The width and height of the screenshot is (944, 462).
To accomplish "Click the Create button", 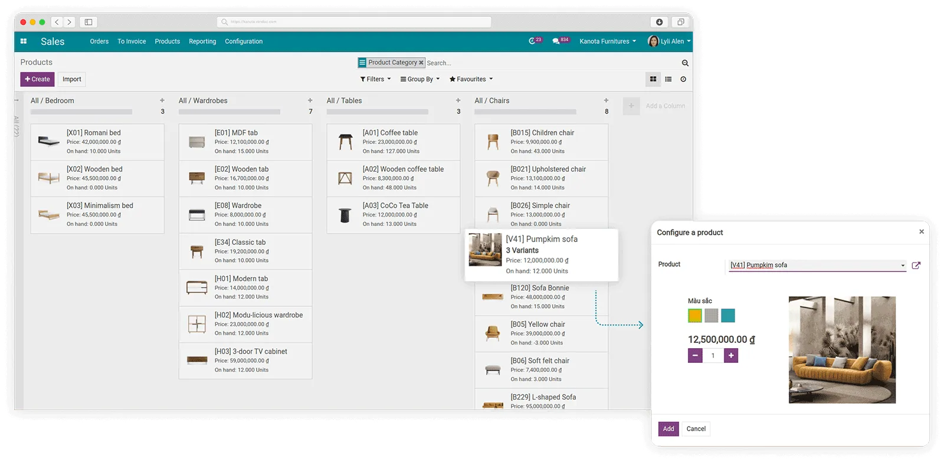I will coord(37,79).
